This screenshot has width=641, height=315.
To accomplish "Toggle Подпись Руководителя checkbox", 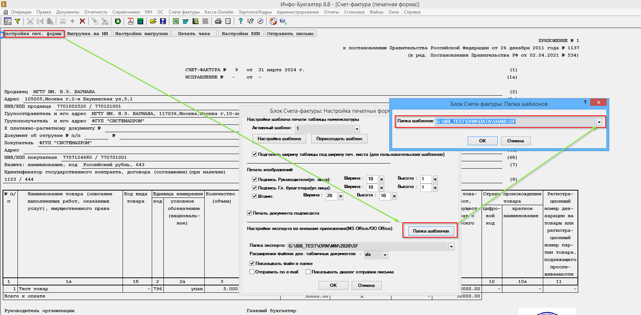I will click(x=254, y=180).
